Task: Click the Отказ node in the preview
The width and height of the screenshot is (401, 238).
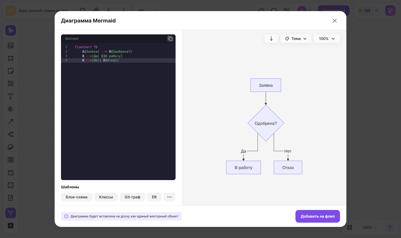Action: point(288,167)
